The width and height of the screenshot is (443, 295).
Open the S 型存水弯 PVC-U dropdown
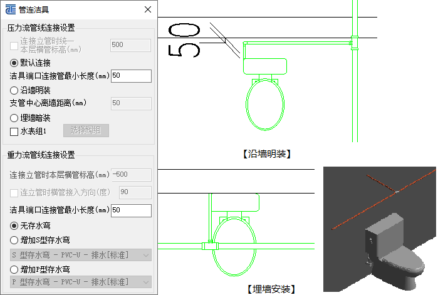point(81,255)
